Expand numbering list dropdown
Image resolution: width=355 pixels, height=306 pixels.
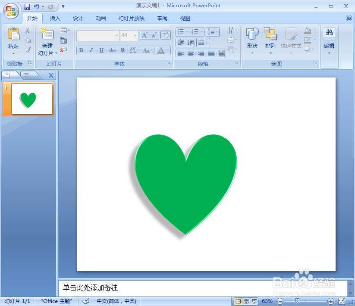click(x=201, y=32)
